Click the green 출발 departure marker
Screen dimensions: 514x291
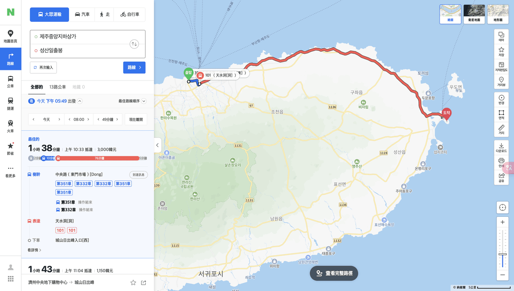coord(188,73)
